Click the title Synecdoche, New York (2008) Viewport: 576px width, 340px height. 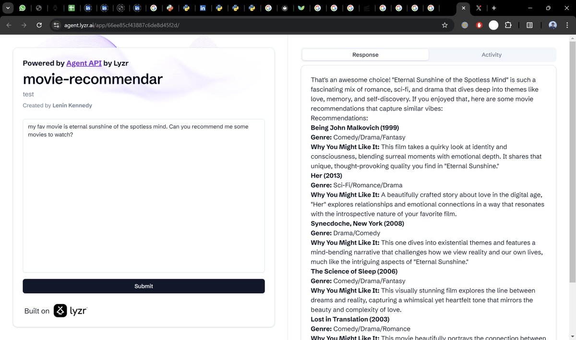point(357,224)
